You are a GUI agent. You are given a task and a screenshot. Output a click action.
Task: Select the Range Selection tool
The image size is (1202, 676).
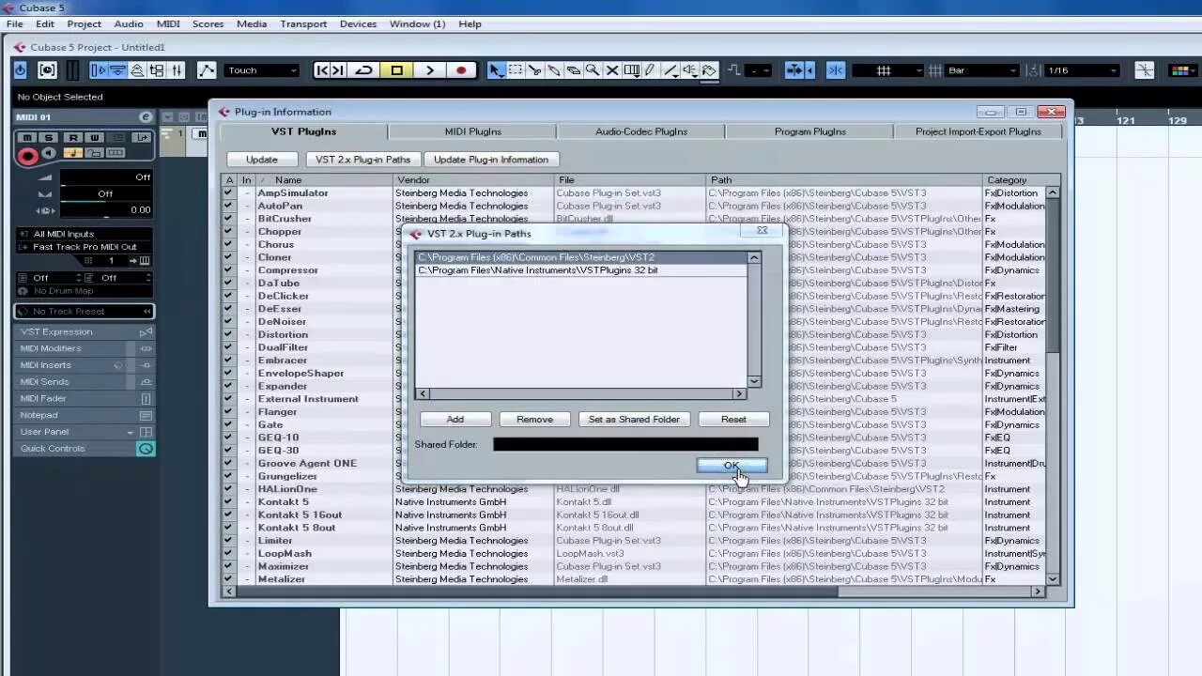(516, 70)
